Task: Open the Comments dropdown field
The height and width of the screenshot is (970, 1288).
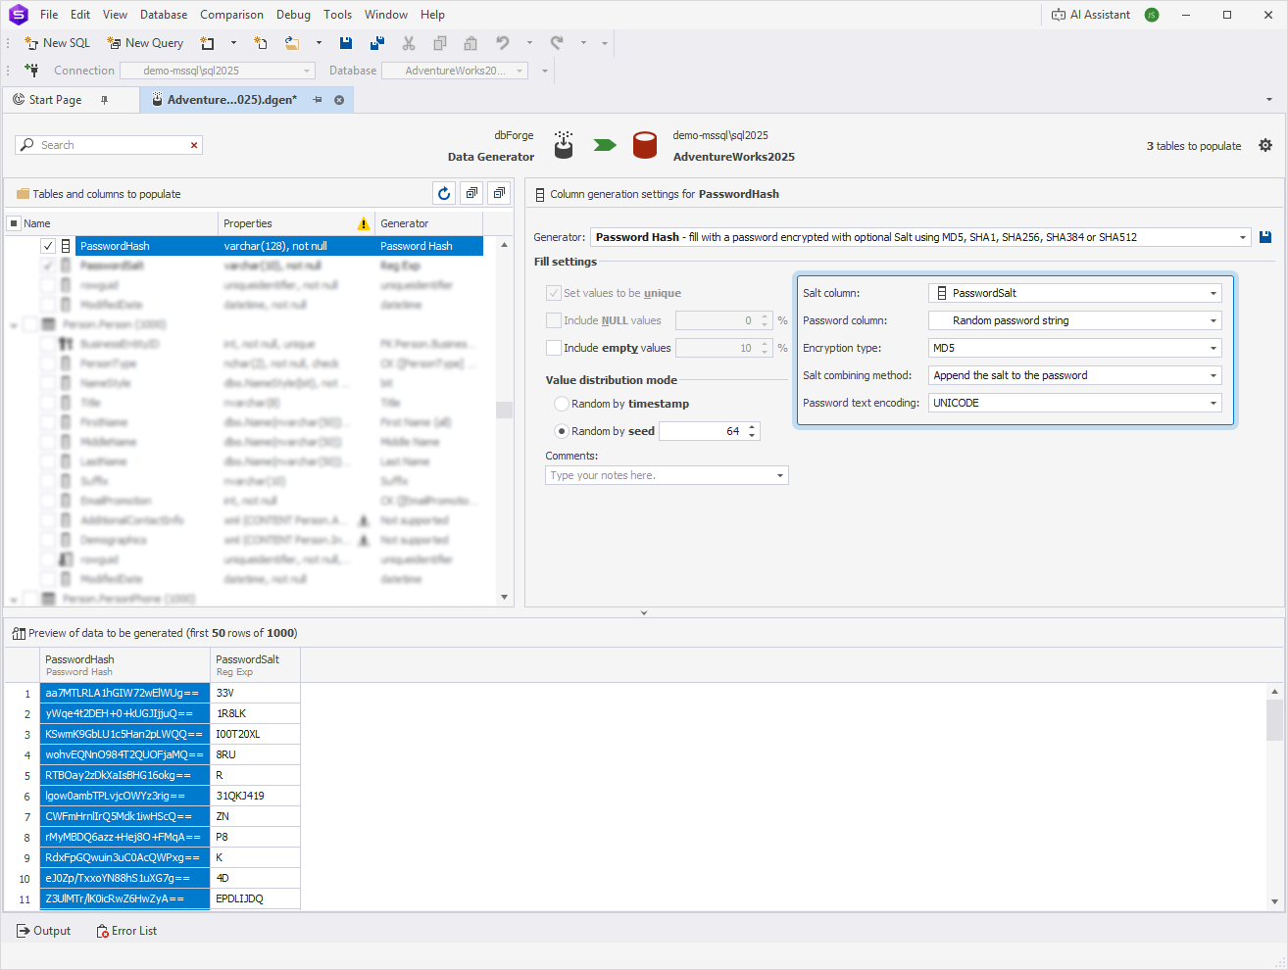Action: [667, 475]
